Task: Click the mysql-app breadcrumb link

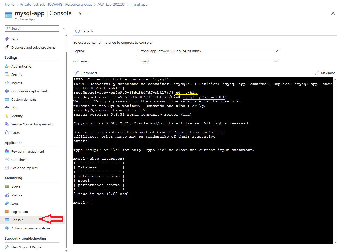Action: 139,4
